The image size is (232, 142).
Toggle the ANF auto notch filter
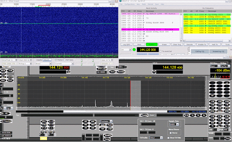click(x=93, y=121)
